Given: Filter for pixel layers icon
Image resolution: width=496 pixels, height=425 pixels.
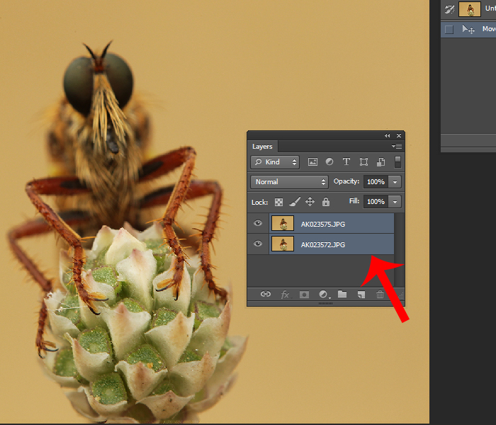Looking at the screenshot, I should (312, 162).
